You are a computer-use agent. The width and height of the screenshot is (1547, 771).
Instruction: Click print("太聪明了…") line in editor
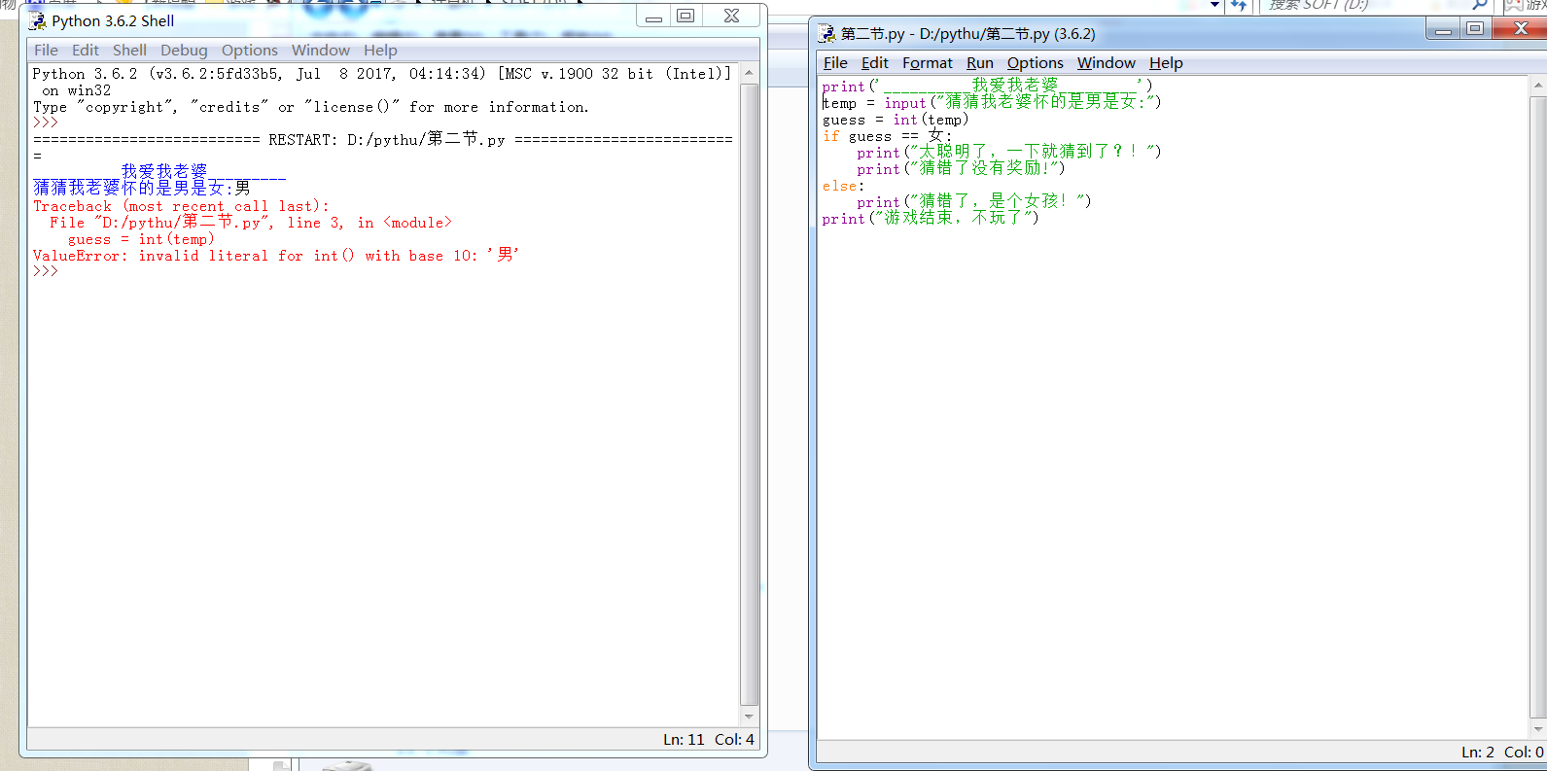pos(1009,152)
